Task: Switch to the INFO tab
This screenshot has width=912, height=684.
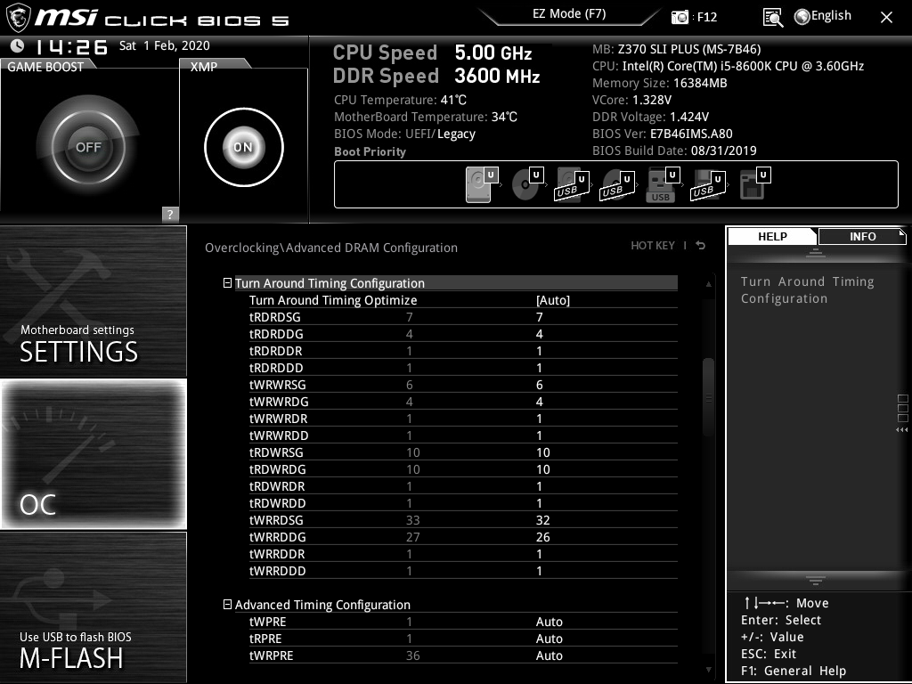Action: coord(862,237)
